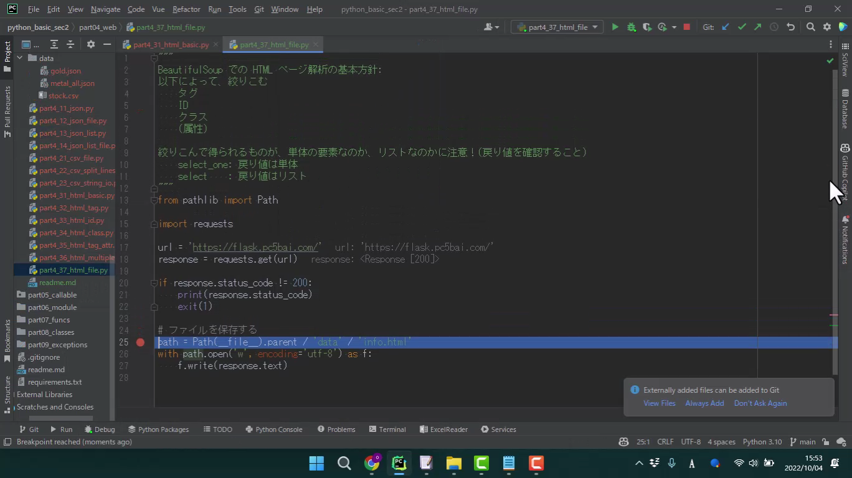Screen dimensions: 852x478
Task: Commit changes using the Git checkmark icon
Action: click(741, 27)
